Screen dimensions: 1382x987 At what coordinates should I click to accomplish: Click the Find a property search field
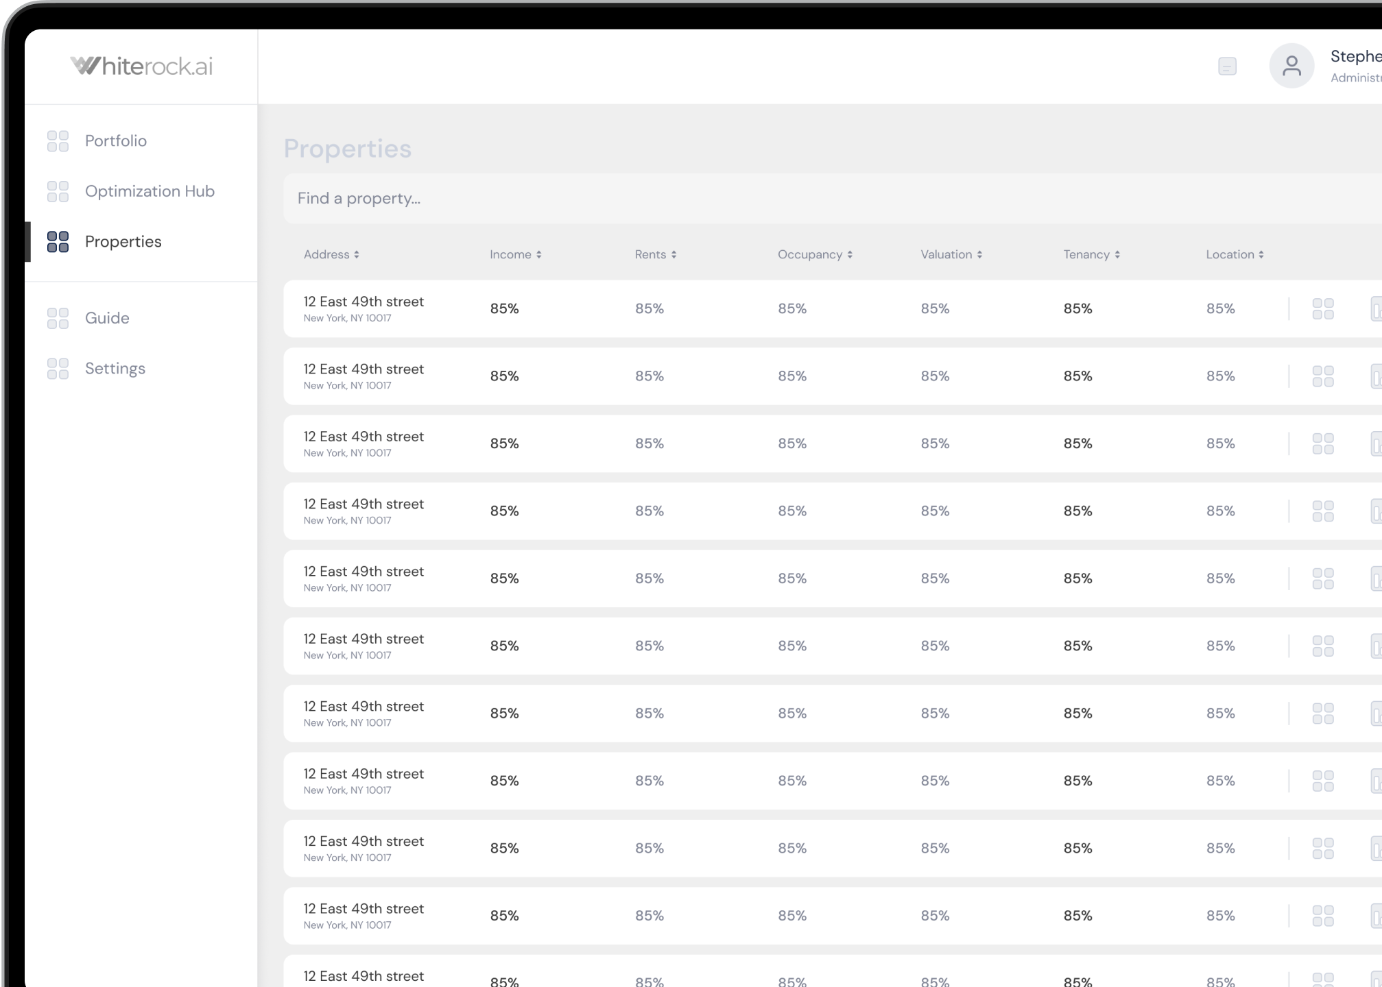click(833, 199)
